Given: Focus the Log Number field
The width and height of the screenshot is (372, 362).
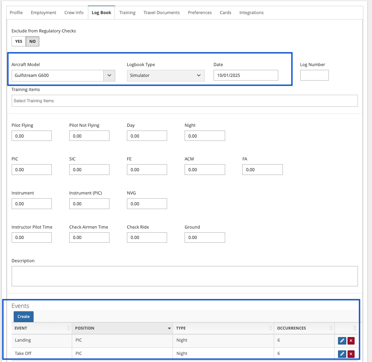Looking at the screenshot, I should [x=314, y=75].
